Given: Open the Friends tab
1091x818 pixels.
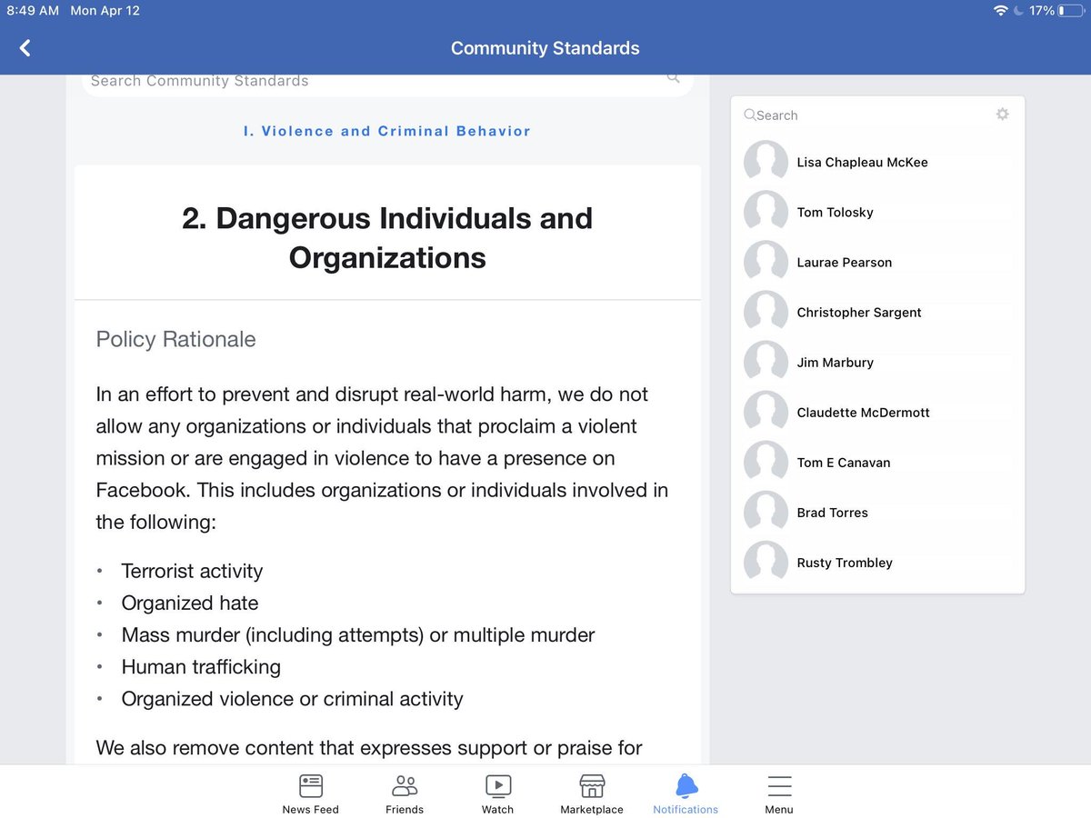Looking at the screenshot, I should pyautogui.click(x=405, y=793).
